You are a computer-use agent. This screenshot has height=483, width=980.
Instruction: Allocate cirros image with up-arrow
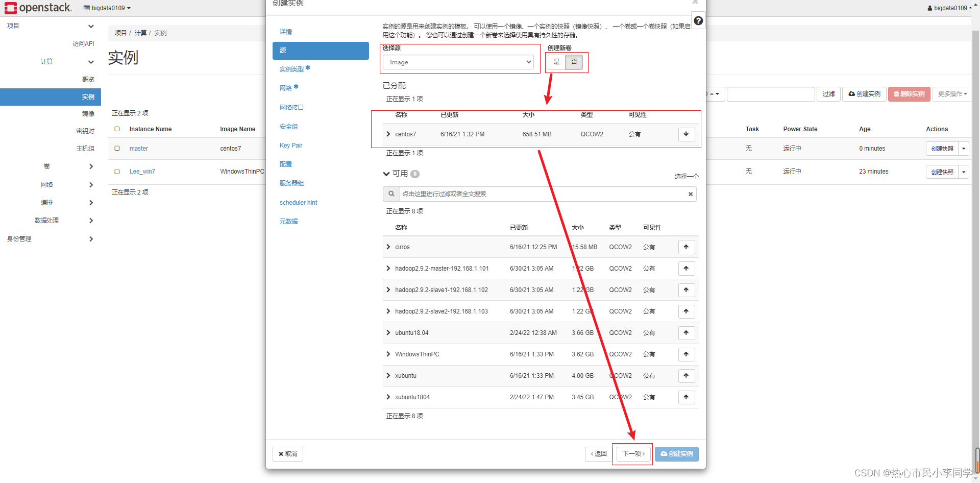tap(687, 247)
